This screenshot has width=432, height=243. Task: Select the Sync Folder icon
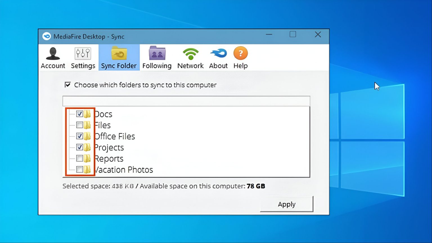119,53
